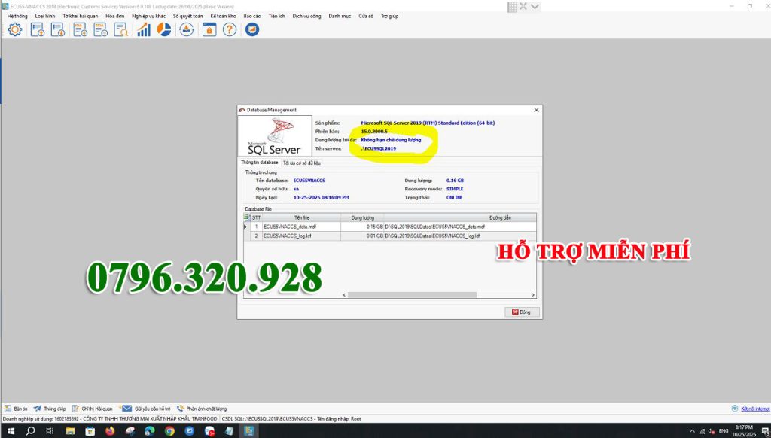Click the question mark help icon

coord(229,30)
